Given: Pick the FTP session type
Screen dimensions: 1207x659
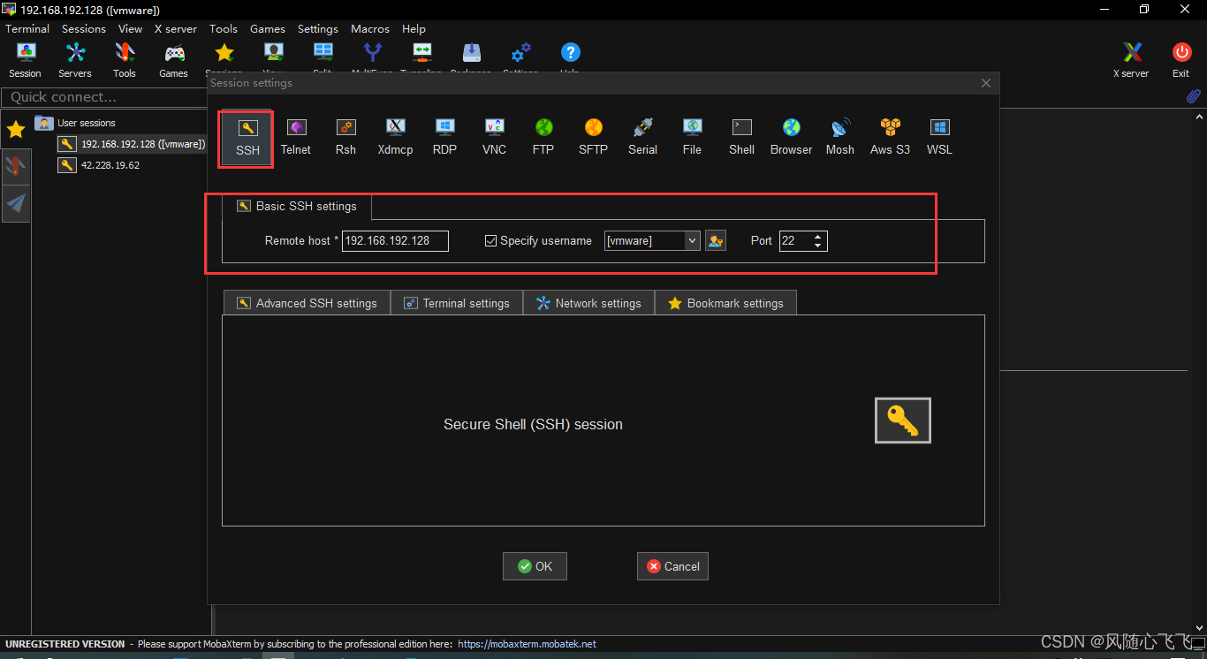Looking at the screenshot, I should [x=543, y=139].
